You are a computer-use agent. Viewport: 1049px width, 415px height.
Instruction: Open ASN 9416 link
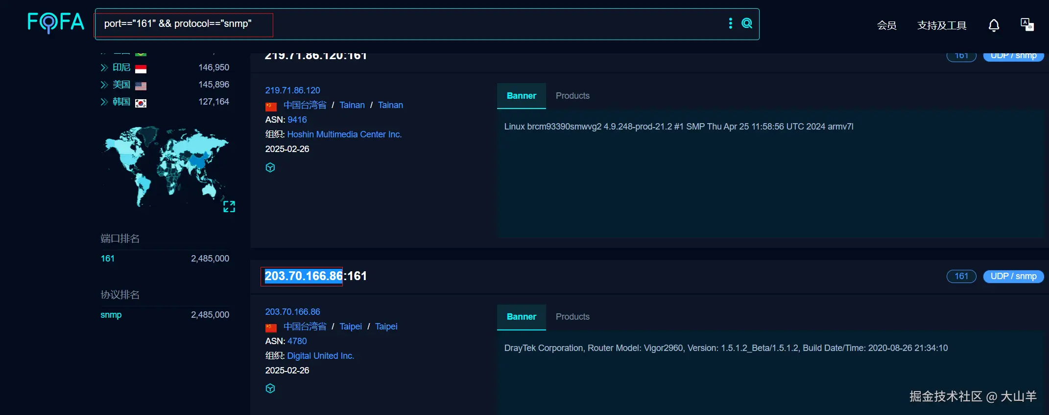click(x=297, y=120)
